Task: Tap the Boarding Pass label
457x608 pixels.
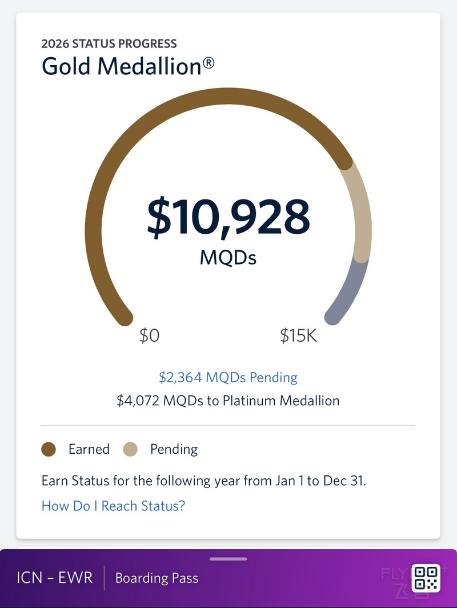Action: pyautogui.click(x=157, y=578)
